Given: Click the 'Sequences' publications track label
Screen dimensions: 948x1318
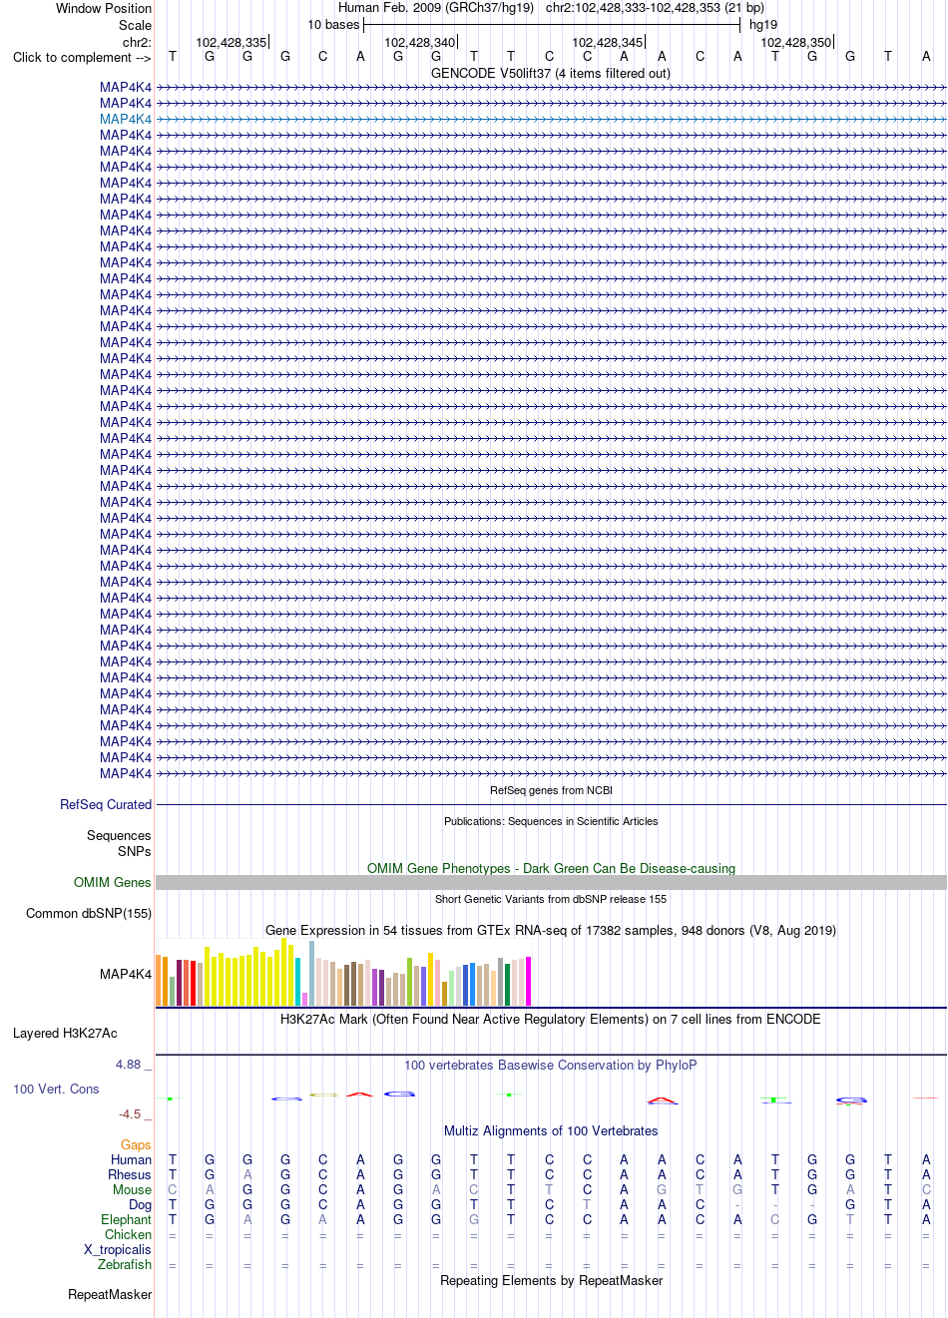Looking at the screenshot, I should (x=119, y=835).
